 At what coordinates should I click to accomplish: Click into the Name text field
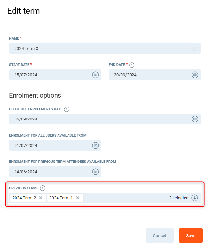[x=97, y=48]
